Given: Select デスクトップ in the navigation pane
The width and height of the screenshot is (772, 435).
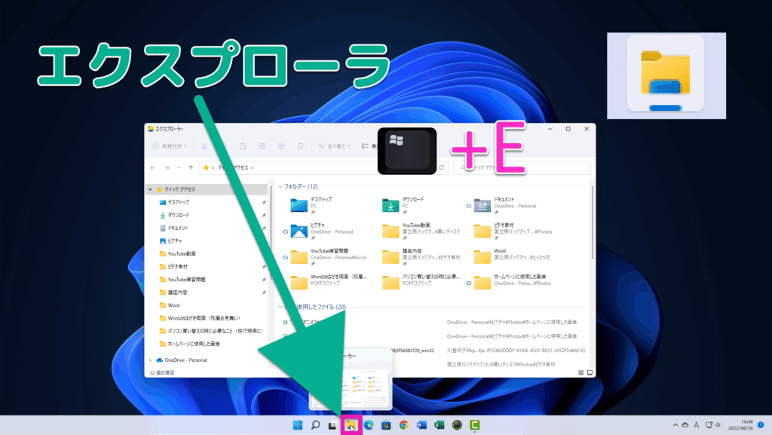Looking at the screenshot, I should pos(178,202).
